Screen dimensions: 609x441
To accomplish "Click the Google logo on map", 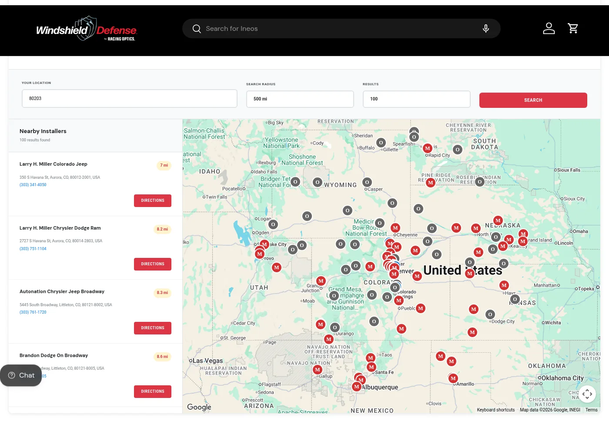I will click(x=199, y=407).
